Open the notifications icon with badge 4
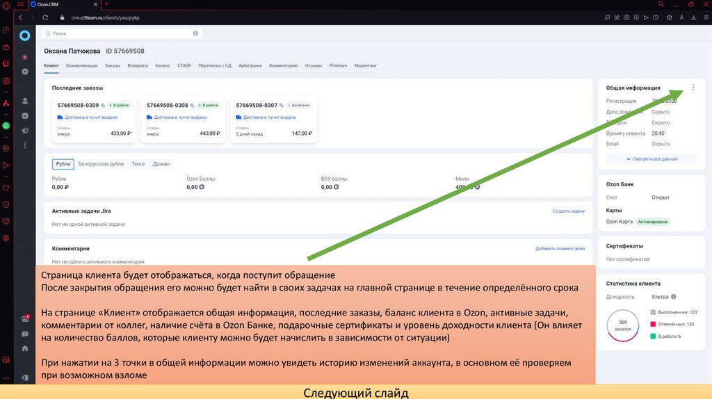The height and width of the screenshot is (399, 712). point(25,318)
